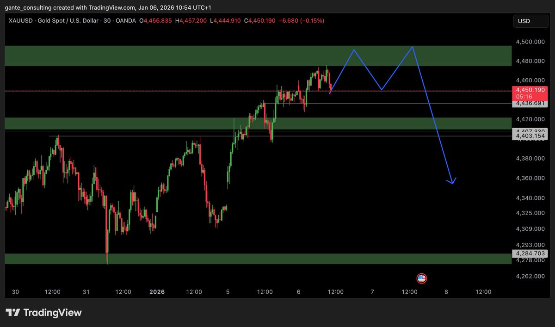Click the 4,500.000 price axis label
Screen dimensions: 555x327
(530, 42)
